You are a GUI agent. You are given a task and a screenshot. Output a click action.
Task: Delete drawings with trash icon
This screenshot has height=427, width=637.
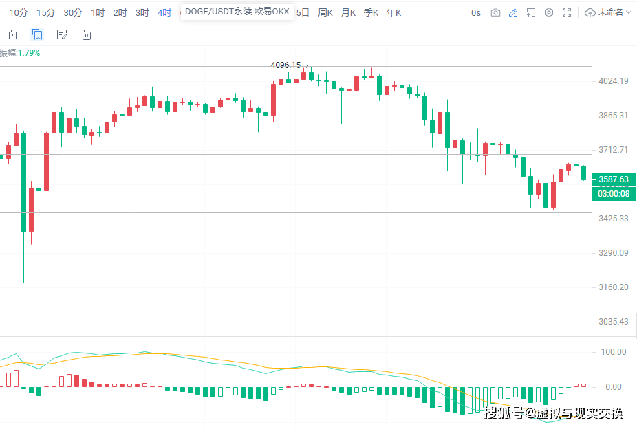click(87, 34)
